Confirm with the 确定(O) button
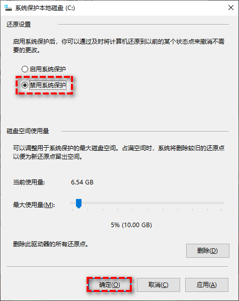Viewport: 239px width, 301px height. 109,285
